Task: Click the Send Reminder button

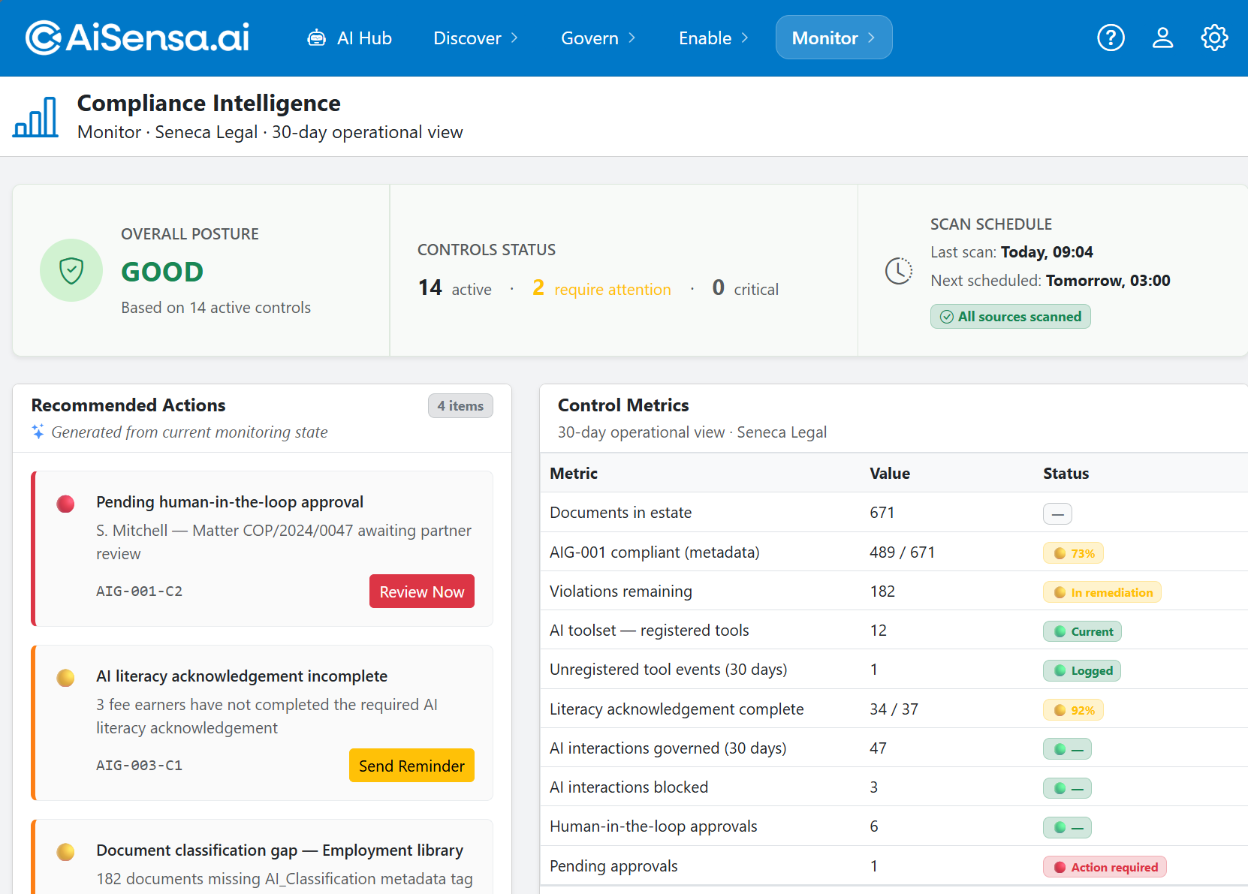Action: pos(411,766)
